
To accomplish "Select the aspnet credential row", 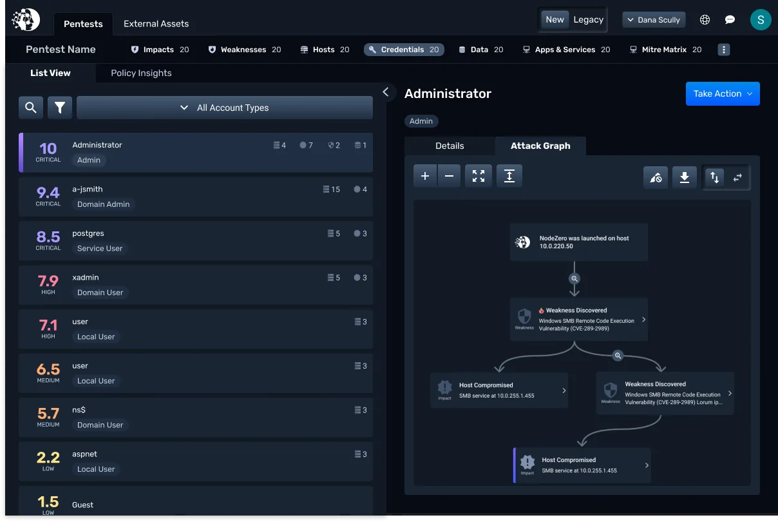I will [x=196, y=461].
